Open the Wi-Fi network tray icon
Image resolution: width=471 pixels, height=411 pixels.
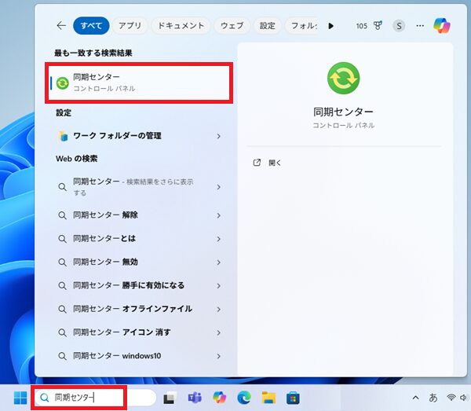pos(451,398)
